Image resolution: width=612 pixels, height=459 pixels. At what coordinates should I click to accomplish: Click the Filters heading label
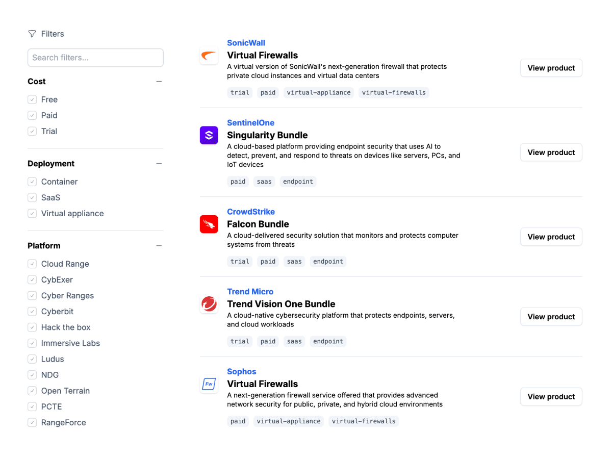[53, 34]
